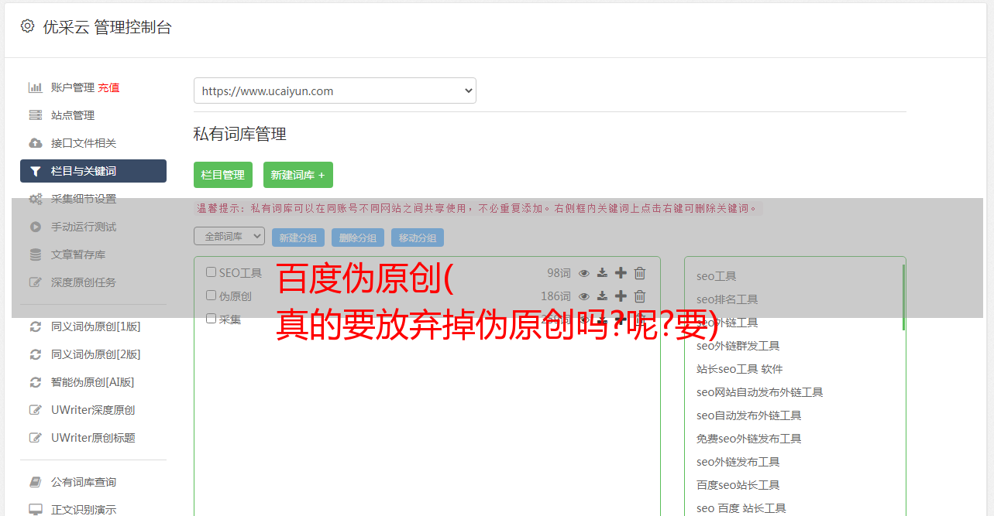This screenshot has height=516, width=994.
Task: Click the download icon on the 伪原创 row
Action: coord(602,296)
